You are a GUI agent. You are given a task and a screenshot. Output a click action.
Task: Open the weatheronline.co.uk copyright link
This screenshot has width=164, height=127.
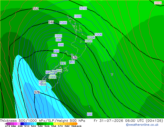pyautogui.click(x=142, y=125)
